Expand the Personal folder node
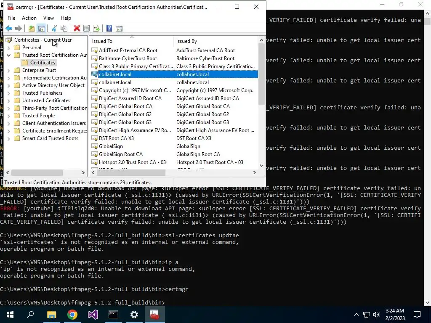Image resolution: width=431 pixels, height=323 pixels. click(8, 48)
